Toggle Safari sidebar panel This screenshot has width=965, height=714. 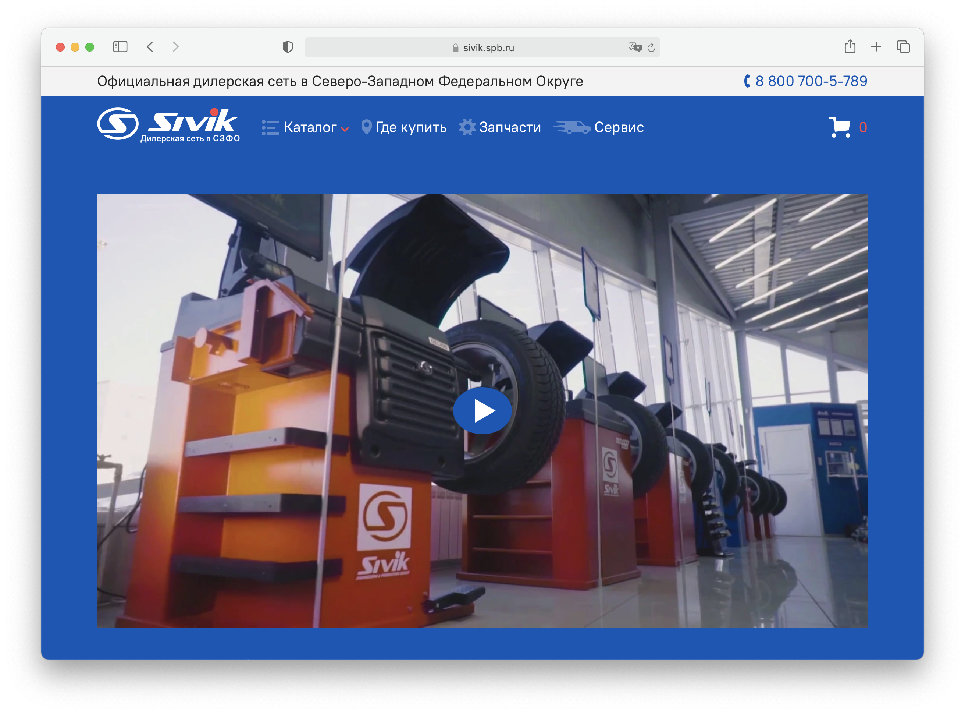(x=120, y=47)
